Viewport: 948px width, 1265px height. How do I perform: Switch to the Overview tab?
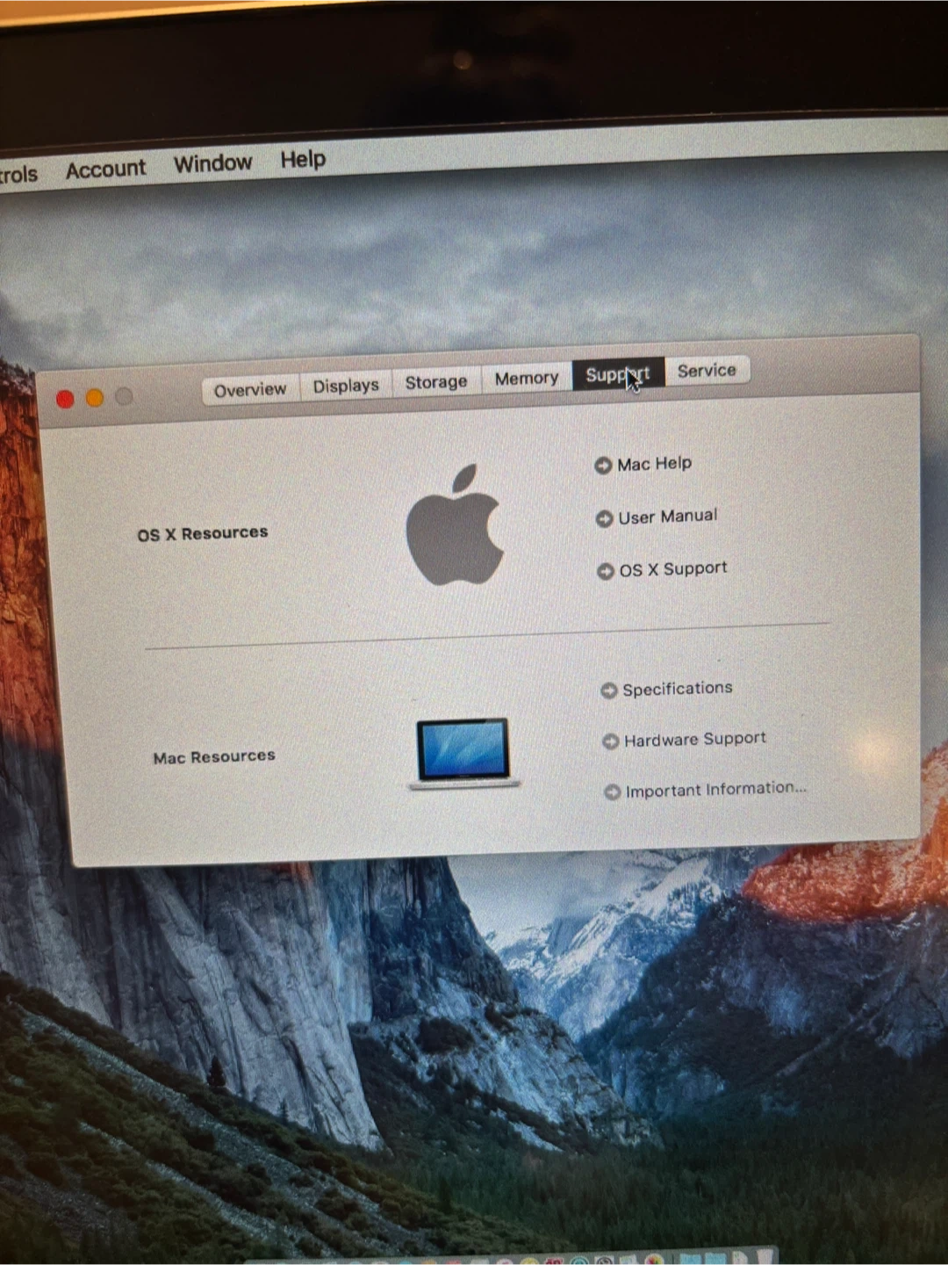(x=250, y=389)
